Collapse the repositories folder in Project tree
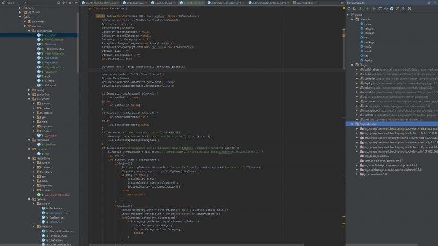This screenshot has width=438, height=246. coord(30,158)
